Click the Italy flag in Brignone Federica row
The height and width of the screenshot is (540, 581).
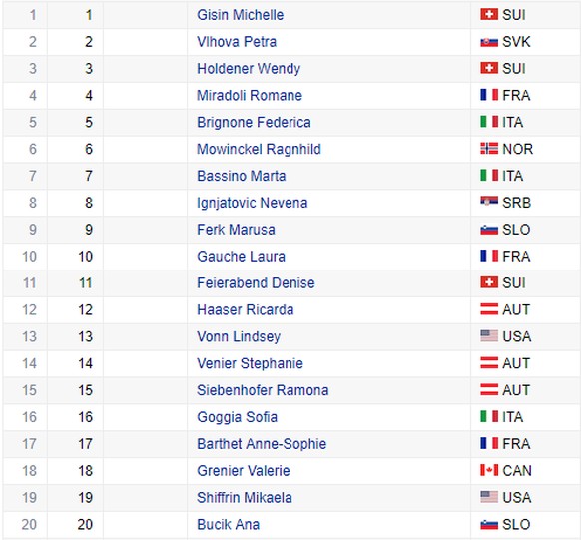click(489, 122)
